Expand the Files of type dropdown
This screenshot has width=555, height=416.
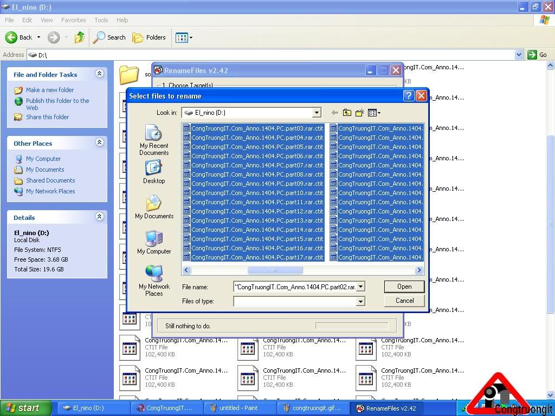point(361,301)
